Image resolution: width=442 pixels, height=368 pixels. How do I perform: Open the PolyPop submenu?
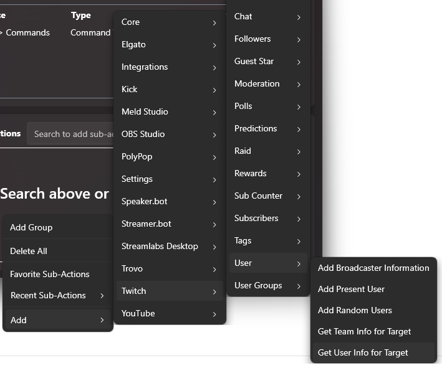pyautogui.click(x=170, y=156)
